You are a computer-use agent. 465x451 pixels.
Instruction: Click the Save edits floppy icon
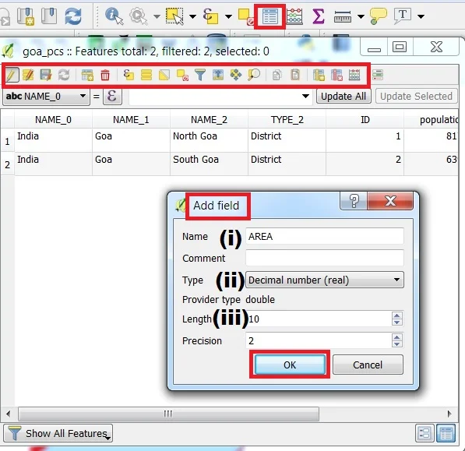pos(46,75)
